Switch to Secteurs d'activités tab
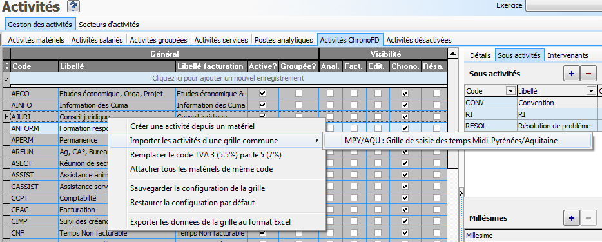This screenshot has width=602, height=242. tap(109, 25)
